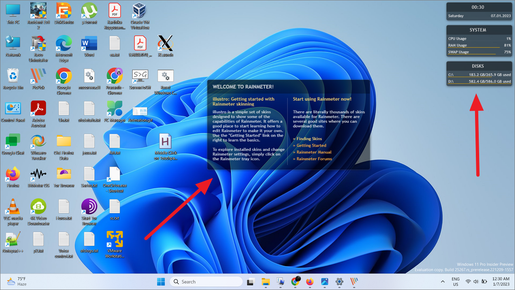Select the Adobe Acrobat shortcut
Image resolution: width=515 pixels, height=290 pixels.
pos(38,114)
